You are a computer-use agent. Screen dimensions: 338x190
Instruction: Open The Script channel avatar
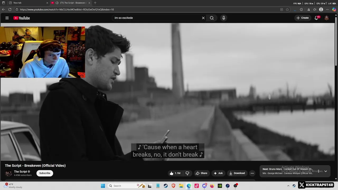(8, 173)
